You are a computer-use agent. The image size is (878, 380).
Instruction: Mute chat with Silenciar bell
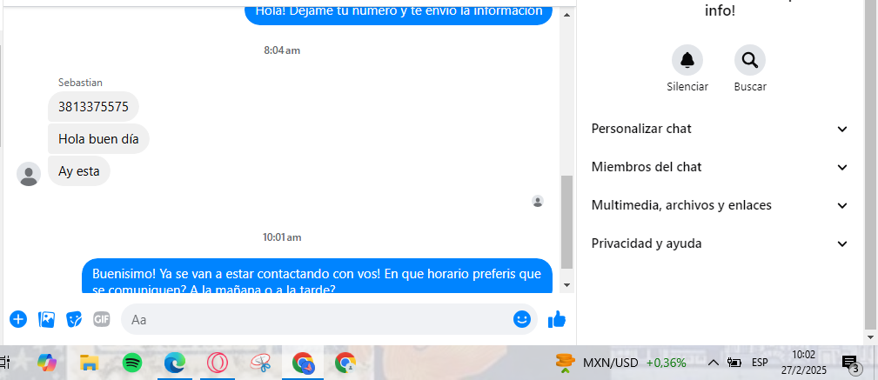(x=687, y=60)
